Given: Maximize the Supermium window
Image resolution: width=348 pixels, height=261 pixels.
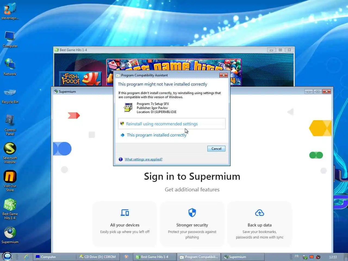Looking at the screenshot, I should pos(318,92).
